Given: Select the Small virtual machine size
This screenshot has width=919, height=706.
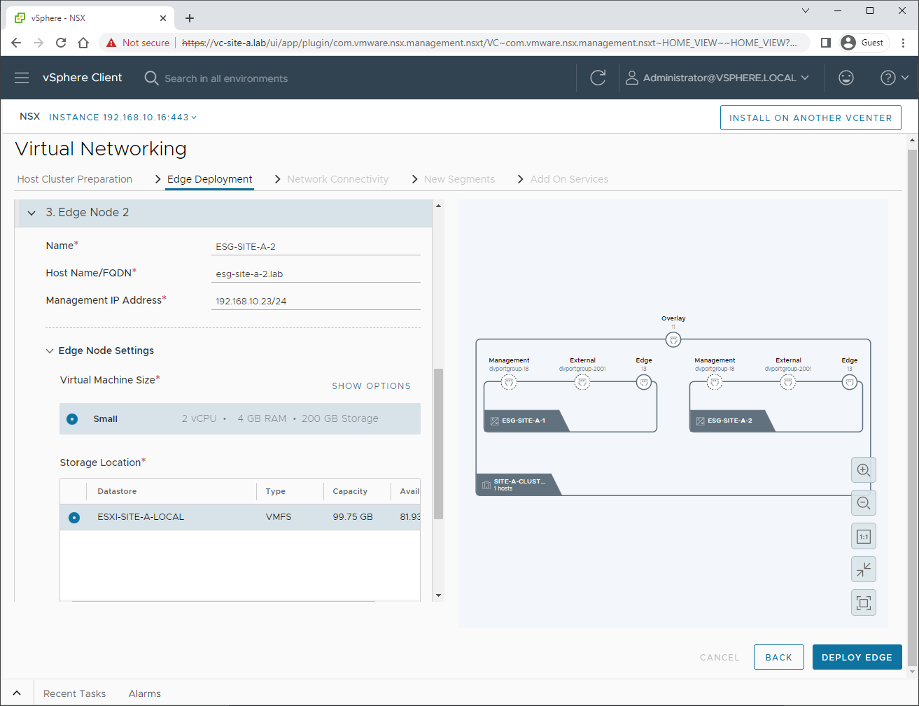Looking at the screenshot, I should click(72, 419).
